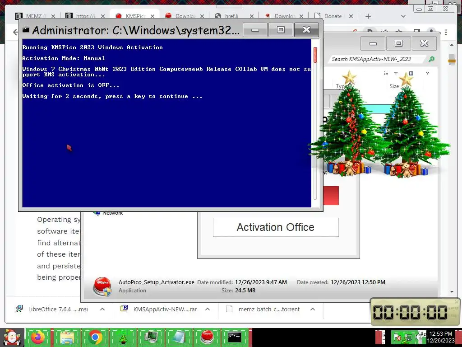Viewport: 462px width, 347px height.
Task: Click Chrome page scrollbar up arrow
Action: coord(452,45)
